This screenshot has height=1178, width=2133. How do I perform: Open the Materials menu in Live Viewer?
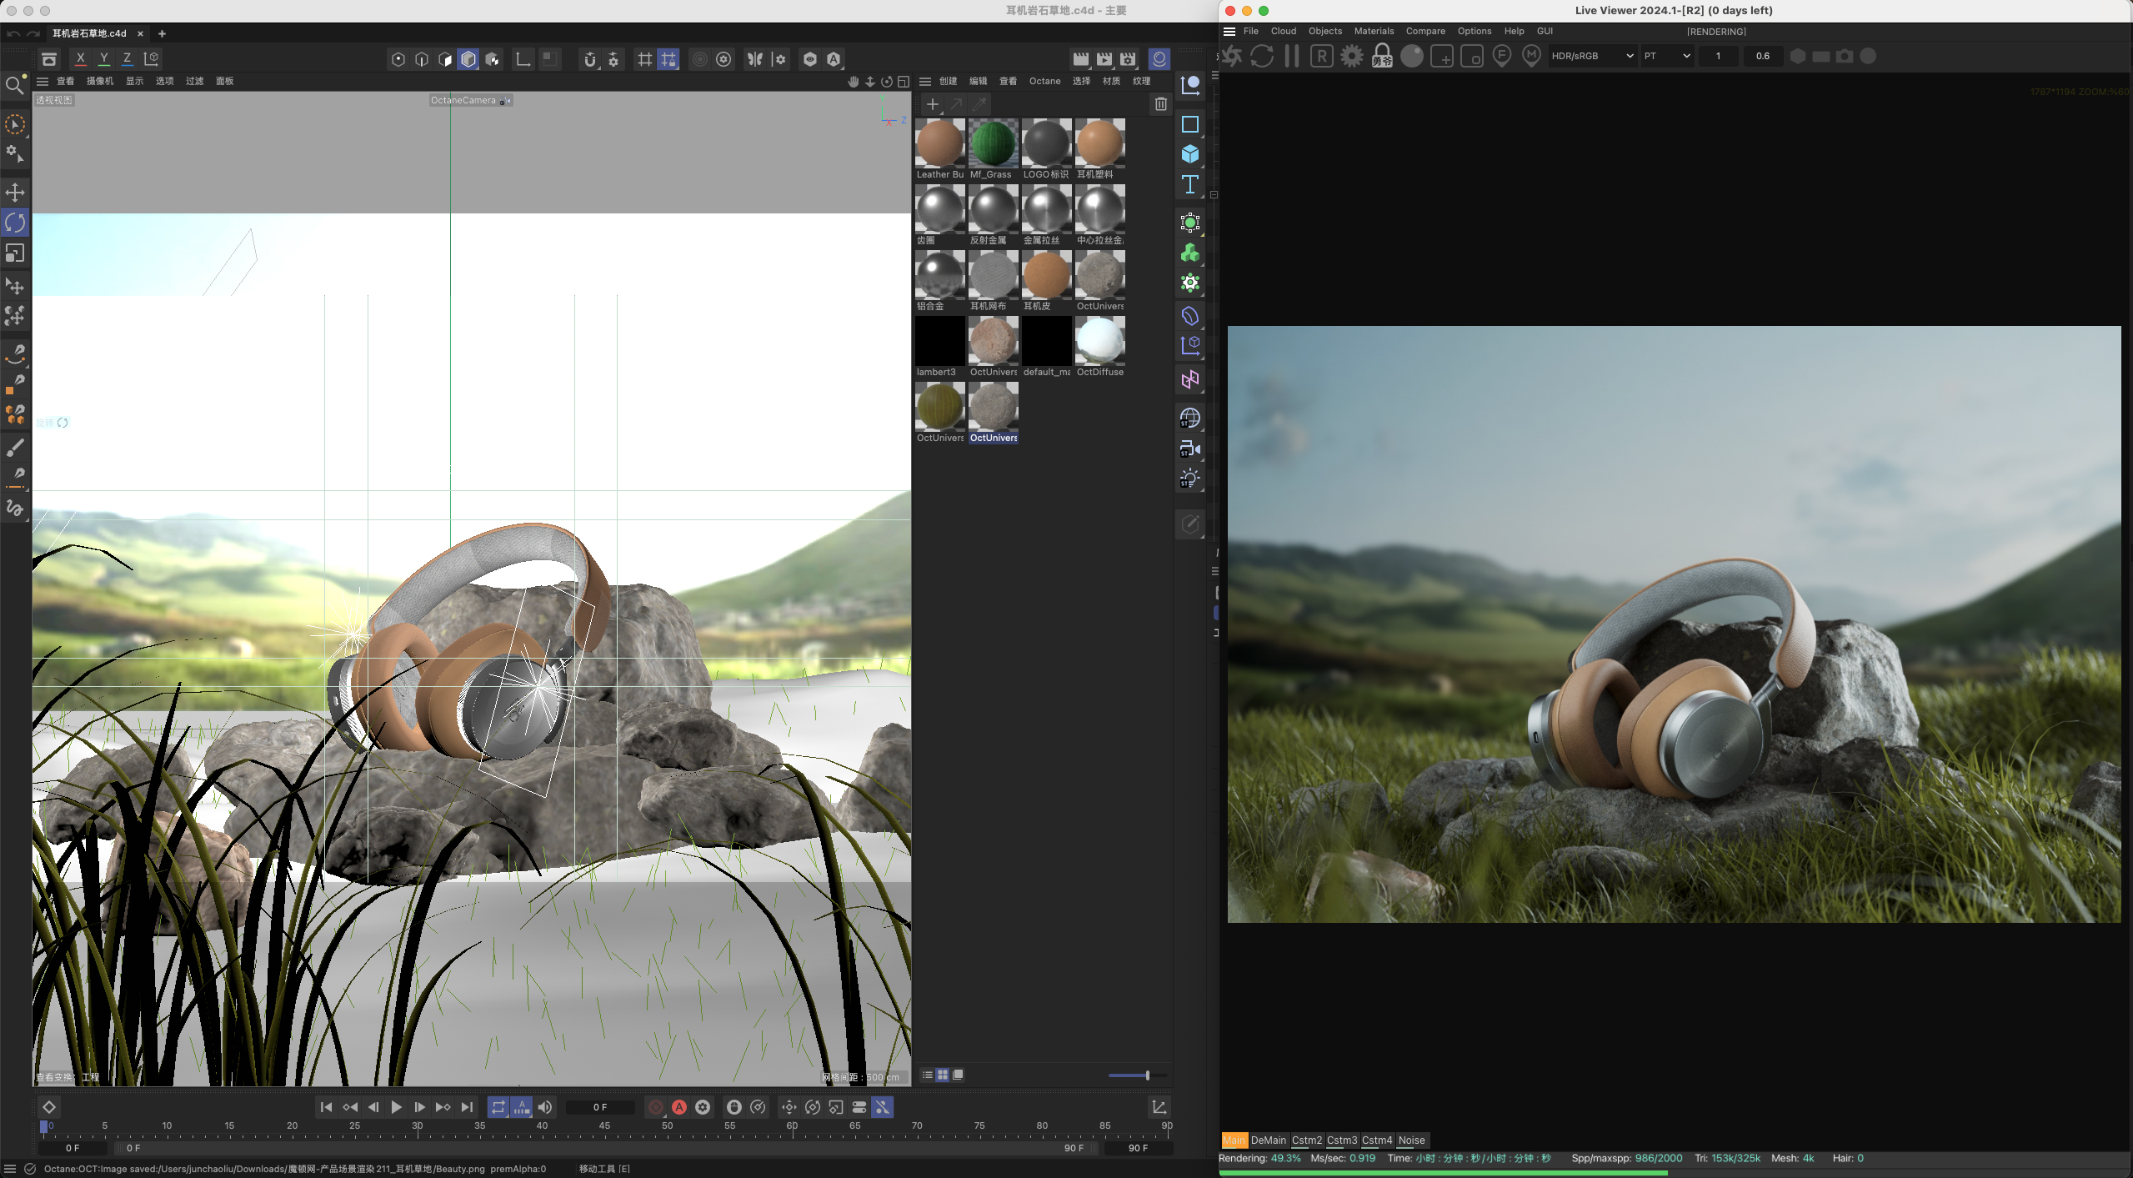(x=1374, y=32)
